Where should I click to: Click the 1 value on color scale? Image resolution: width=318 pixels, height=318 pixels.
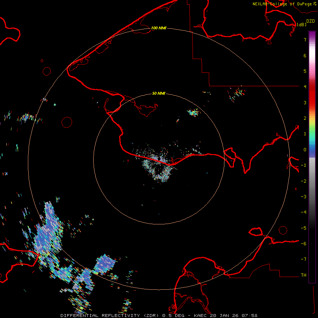point(305,134)
